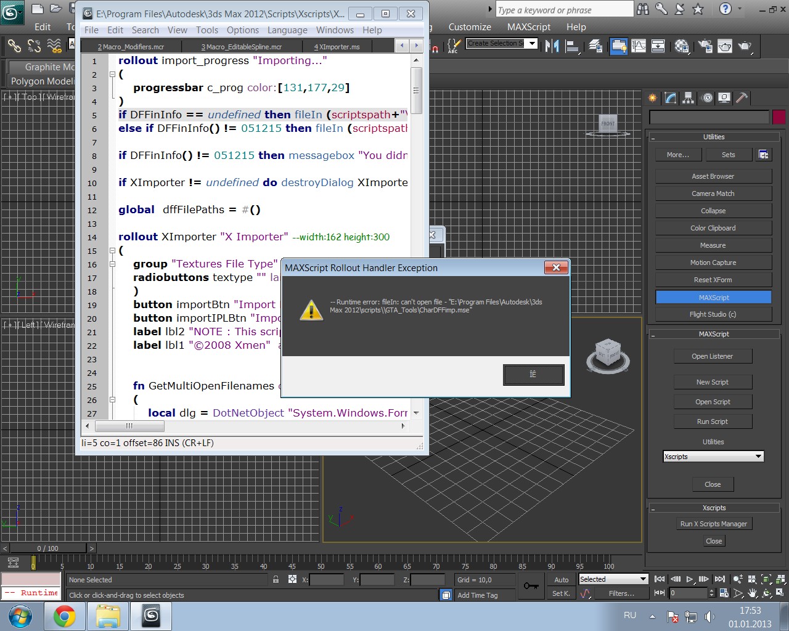Open the 3ds Max application menu logo
Image resolution: width=789 pixels, height=631 pixels.
pos(12,11)
